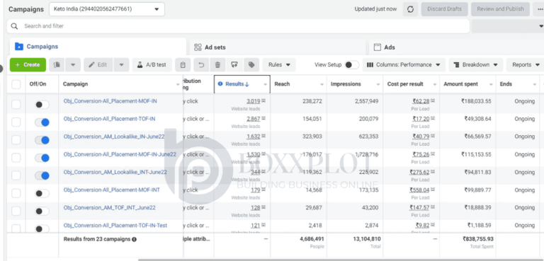544x261 pixels.
Task: Open the Reports dropdown
Action: [526, 65]
